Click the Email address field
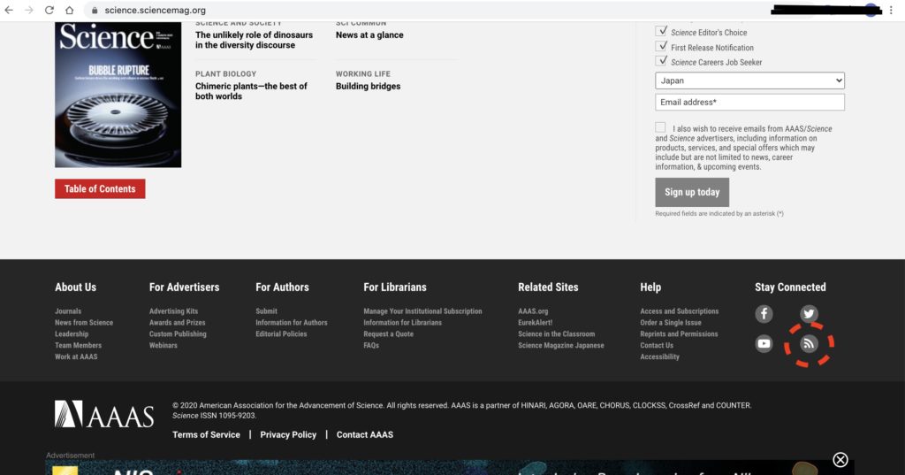This screenshot has height=475, width=905. pyautogui.click(x=749, y=103)
